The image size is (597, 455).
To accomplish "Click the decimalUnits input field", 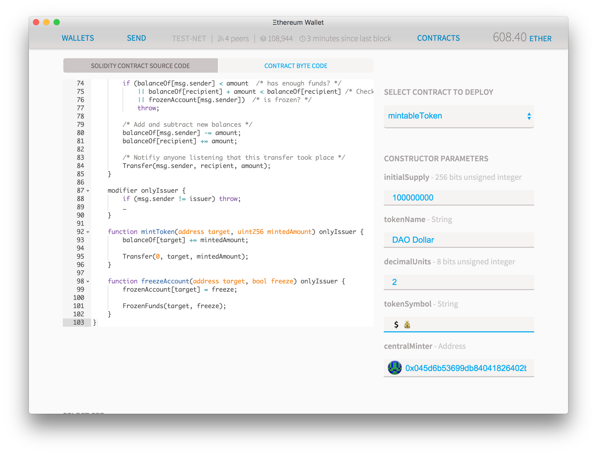I will [458, 282].
